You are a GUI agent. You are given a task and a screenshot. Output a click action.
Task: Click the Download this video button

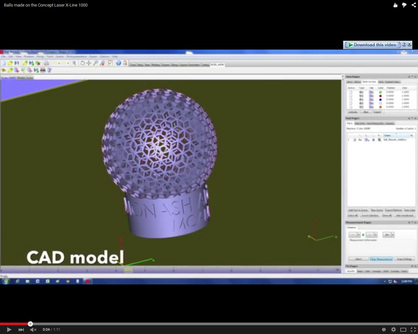pos(372,45)
